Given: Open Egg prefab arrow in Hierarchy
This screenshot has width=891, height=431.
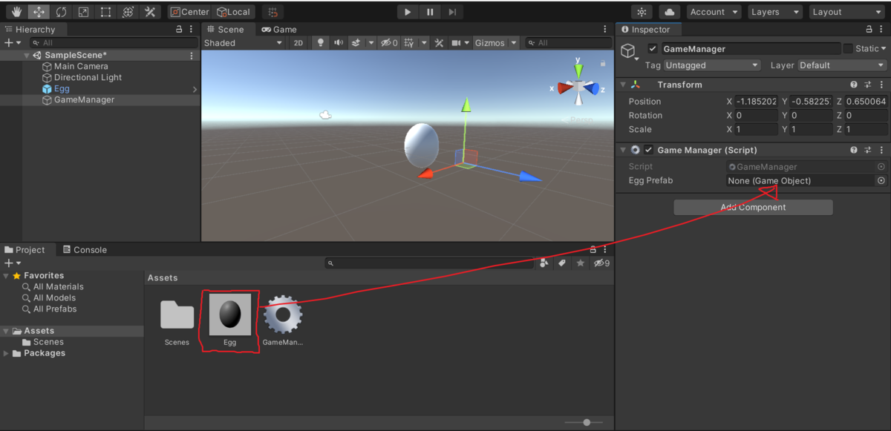Looking at the screenshot, I should (x=195, y=89).
